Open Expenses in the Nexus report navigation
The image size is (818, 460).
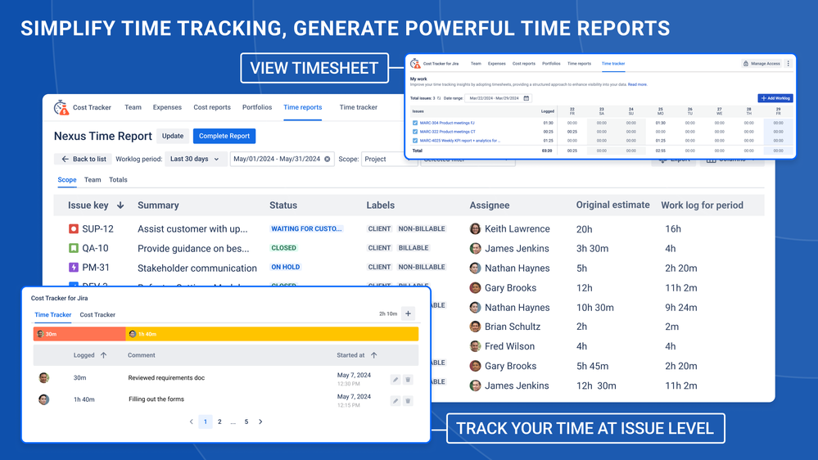[167, 107]
